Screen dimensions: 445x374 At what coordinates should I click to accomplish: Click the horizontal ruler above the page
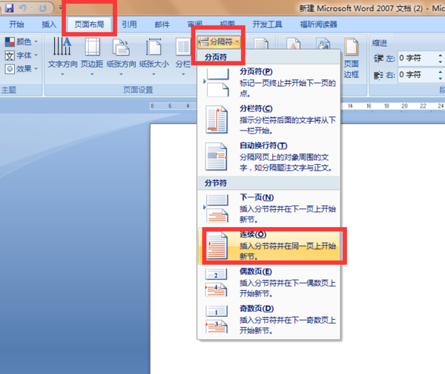(393, 106)
